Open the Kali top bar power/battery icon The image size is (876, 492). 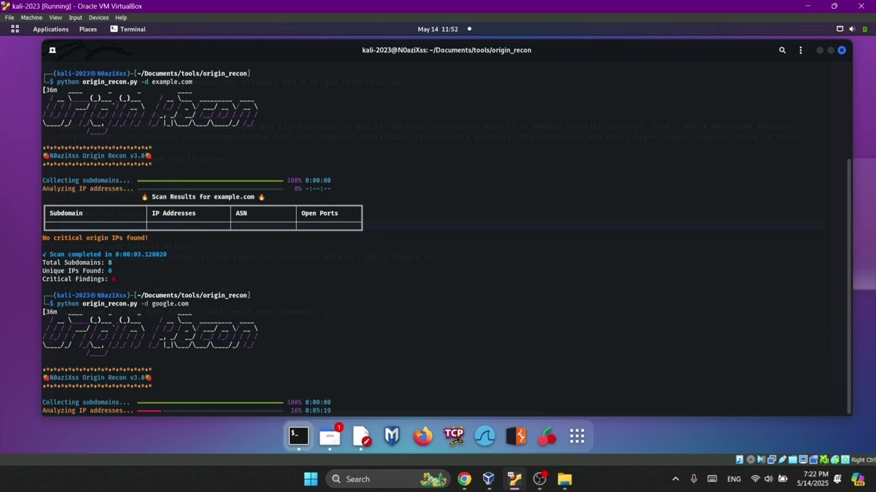(865, 29)
